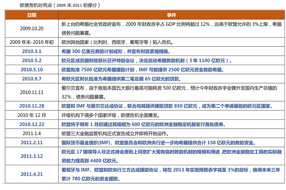This screenshot has width=286, height=190.
Task: Select the date cell 2010.12.22
Action: [32, 124]
